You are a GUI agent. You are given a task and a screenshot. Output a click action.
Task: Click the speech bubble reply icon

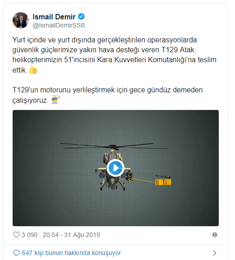16,253
